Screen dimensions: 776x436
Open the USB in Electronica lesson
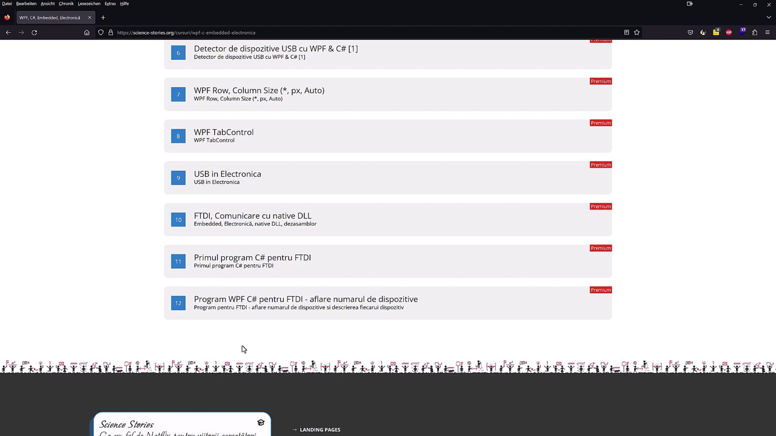pos(388,177)
